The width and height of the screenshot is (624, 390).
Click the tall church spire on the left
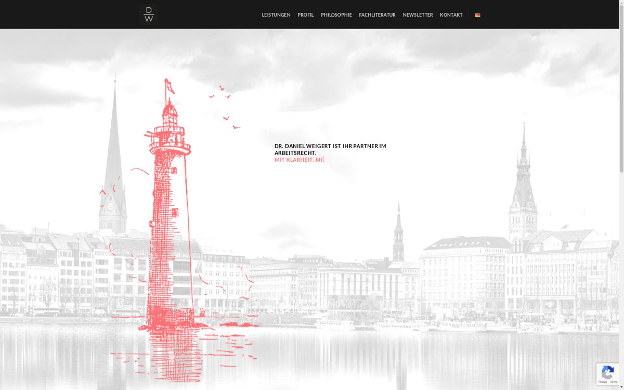click(113, 166)
